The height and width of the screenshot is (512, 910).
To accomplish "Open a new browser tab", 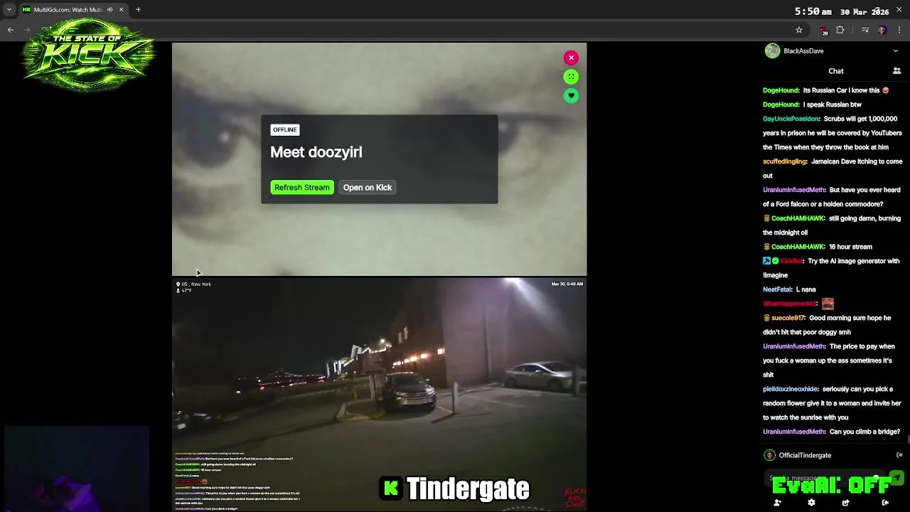I will (x=138, y=10).
